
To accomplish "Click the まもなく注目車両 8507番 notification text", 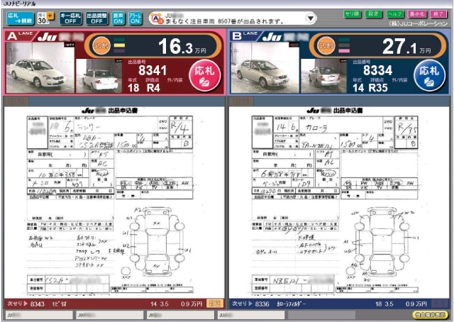I will (224, 21).
